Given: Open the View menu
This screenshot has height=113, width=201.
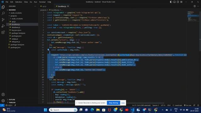Looking at the screenshot, I should pyautogui.click(x=26, y=2).
